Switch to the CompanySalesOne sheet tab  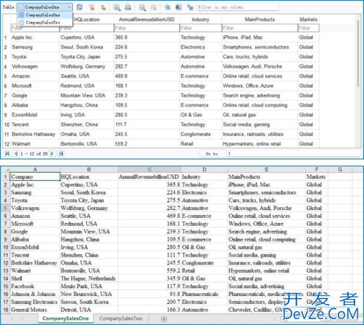[x=66, y=318]
